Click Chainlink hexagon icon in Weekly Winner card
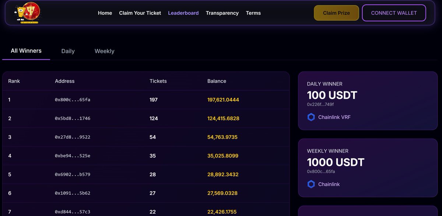Screen dimensions: 442x216 (311, 184)
